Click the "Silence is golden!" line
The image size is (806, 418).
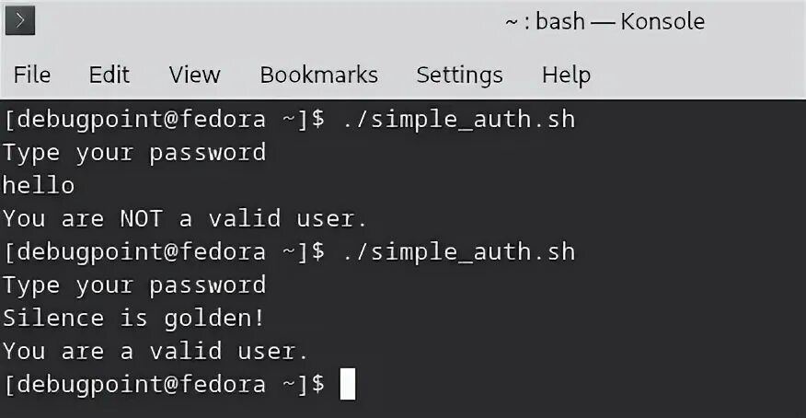click(x=133, y=319)
